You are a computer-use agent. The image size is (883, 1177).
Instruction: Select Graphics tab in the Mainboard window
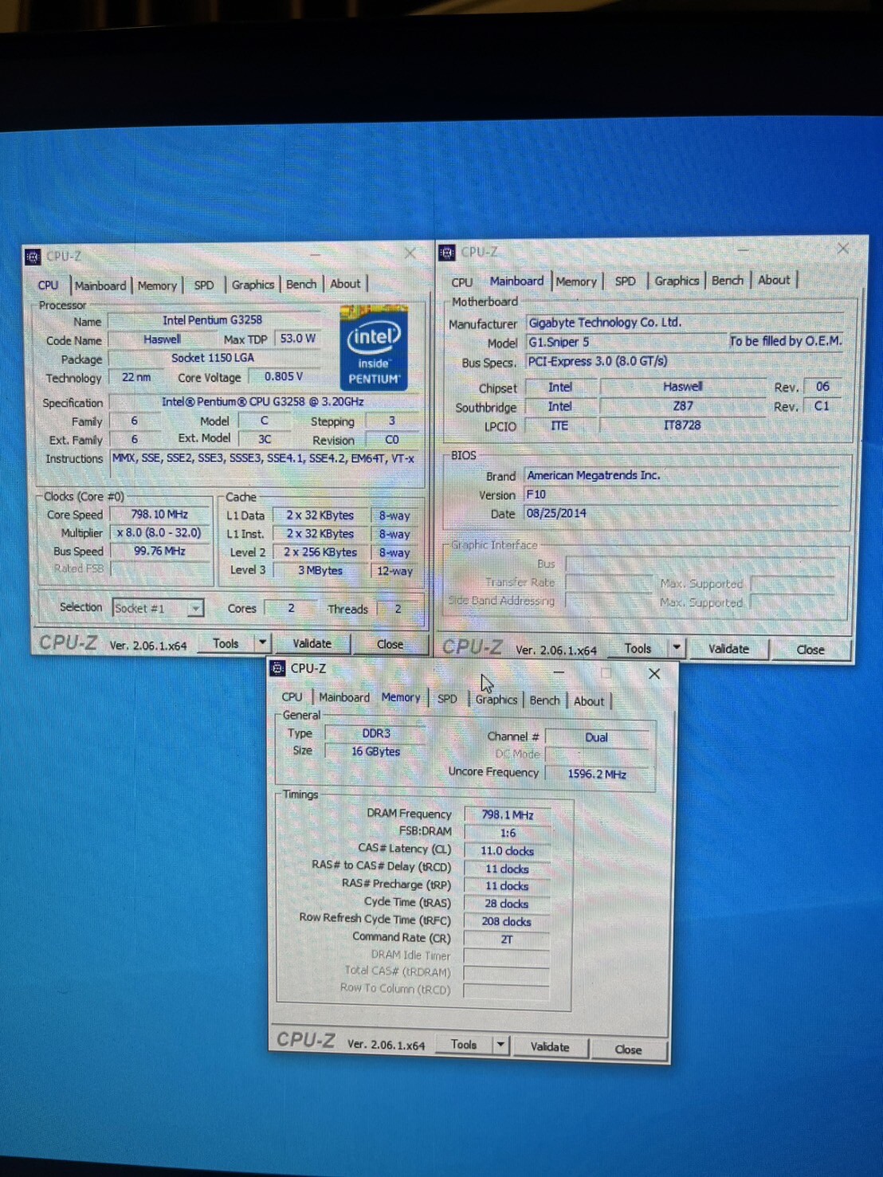(677, 281)
